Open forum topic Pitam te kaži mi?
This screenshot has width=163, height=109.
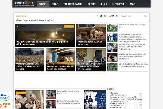pyautogui.click(x=118, y=107)
